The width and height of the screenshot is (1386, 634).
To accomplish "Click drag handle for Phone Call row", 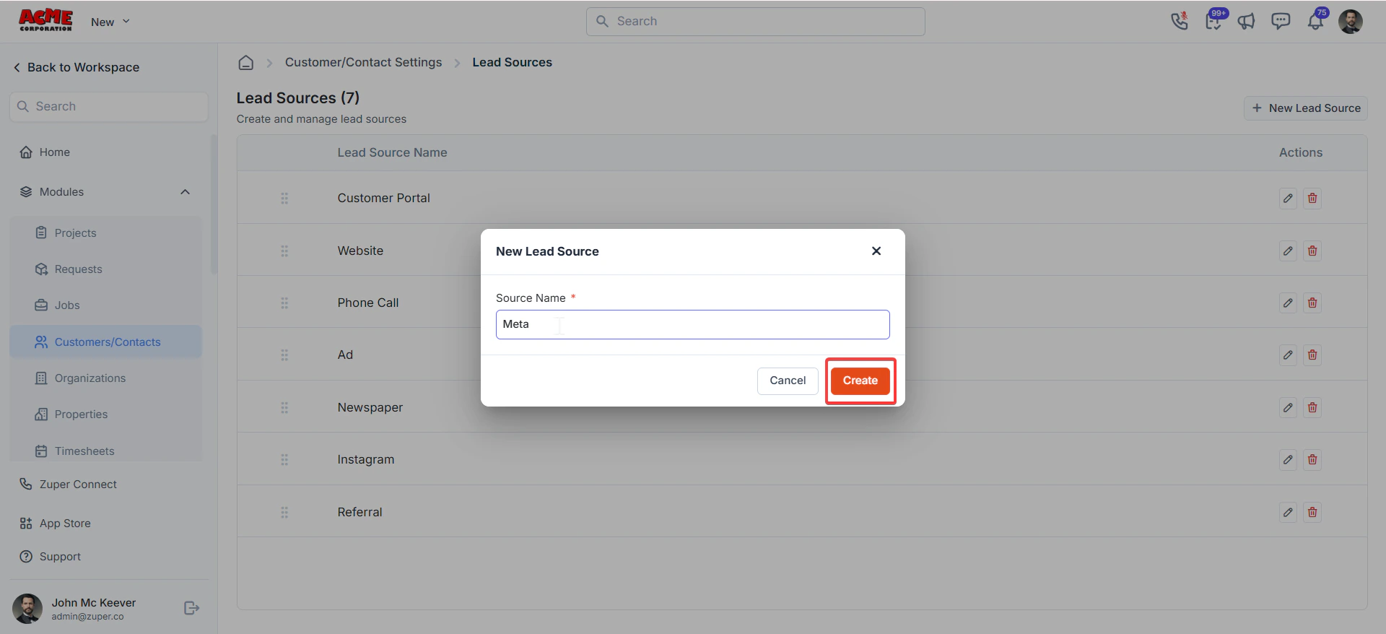I will point(284,303).
